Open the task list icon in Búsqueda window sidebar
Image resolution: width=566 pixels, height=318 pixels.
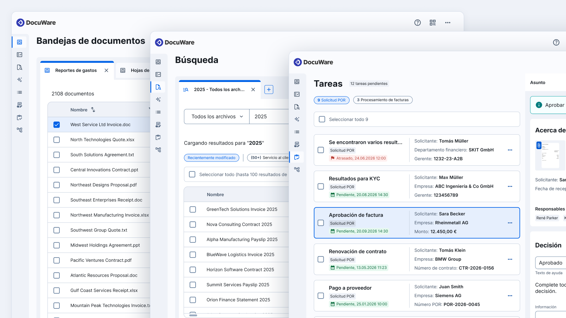158,75
